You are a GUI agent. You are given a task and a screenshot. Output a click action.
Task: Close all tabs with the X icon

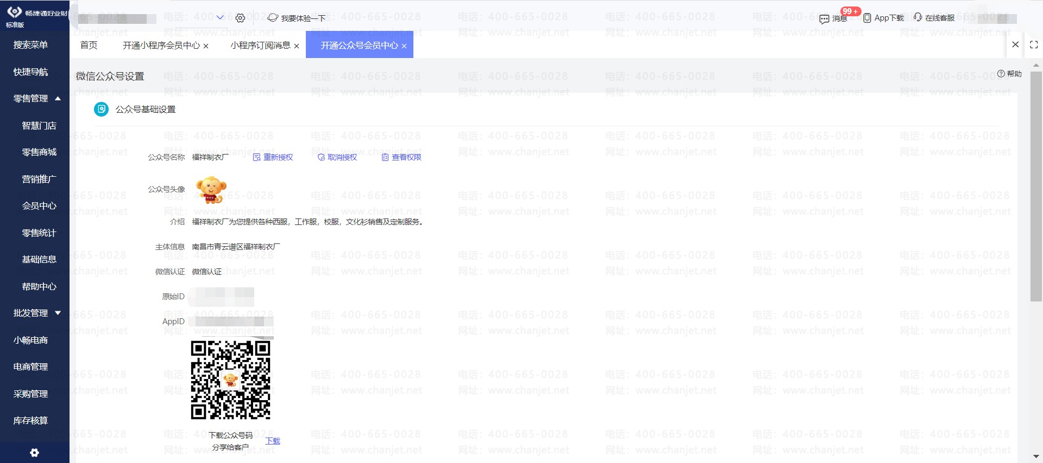(x=1015, y=44)
